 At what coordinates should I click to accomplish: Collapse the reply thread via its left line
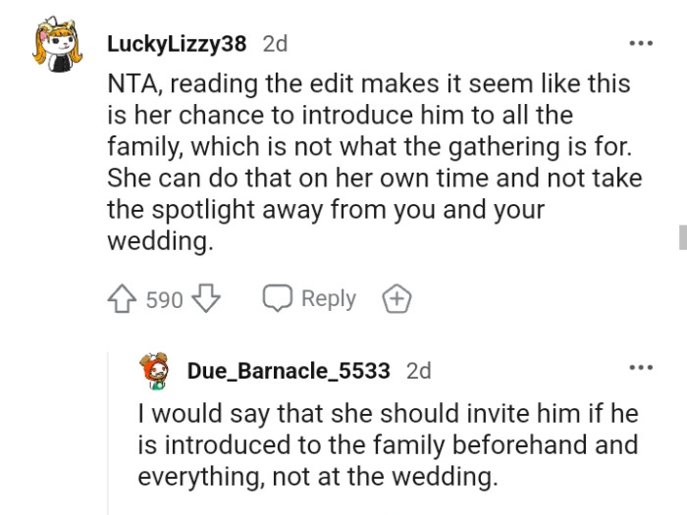click(x=108, y=441)
